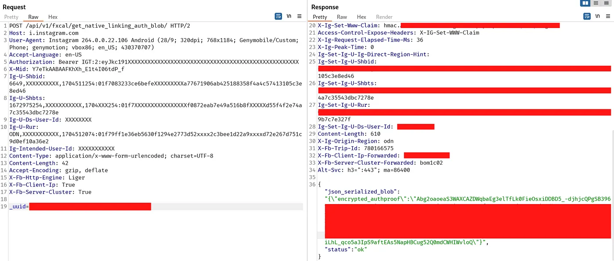Click the X-Ig-Peak-Time: 0 header
The height and width of the screenshot is (261, 614).
pyautogui.click(x=346, y=47)
